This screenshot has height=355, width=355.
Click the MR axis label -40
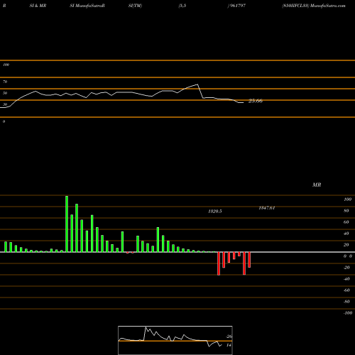[346, 279]
